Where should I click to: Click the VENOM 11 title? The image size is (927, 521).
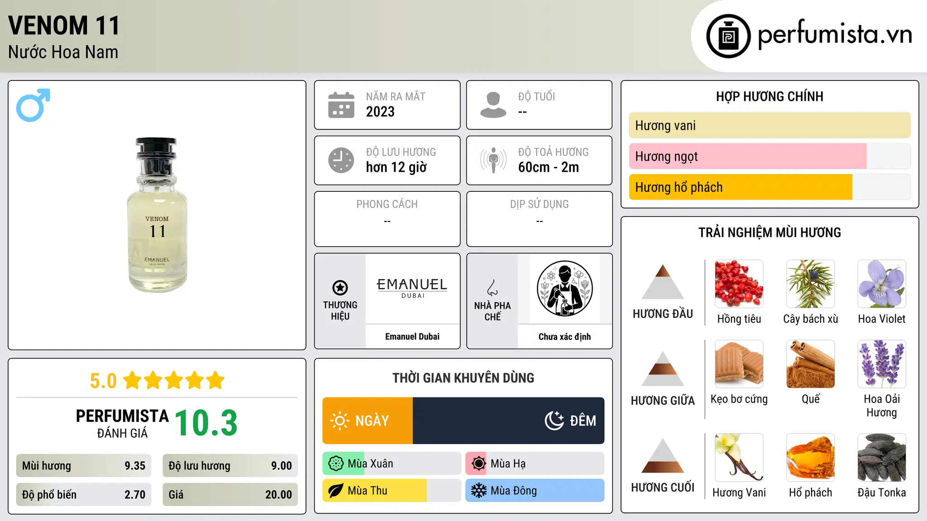(64, 25)
